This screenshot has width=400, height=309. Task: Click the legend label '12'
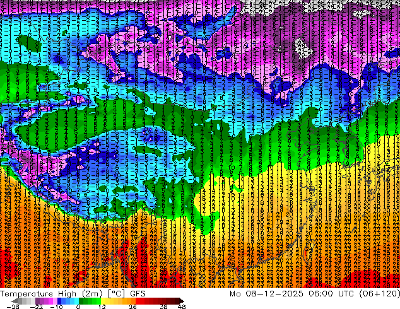tap(102, 306)
